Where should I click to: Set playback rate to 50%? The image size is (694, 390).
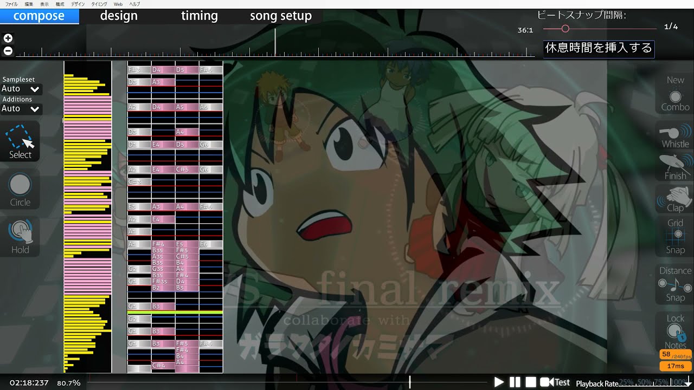coord(644,382)
